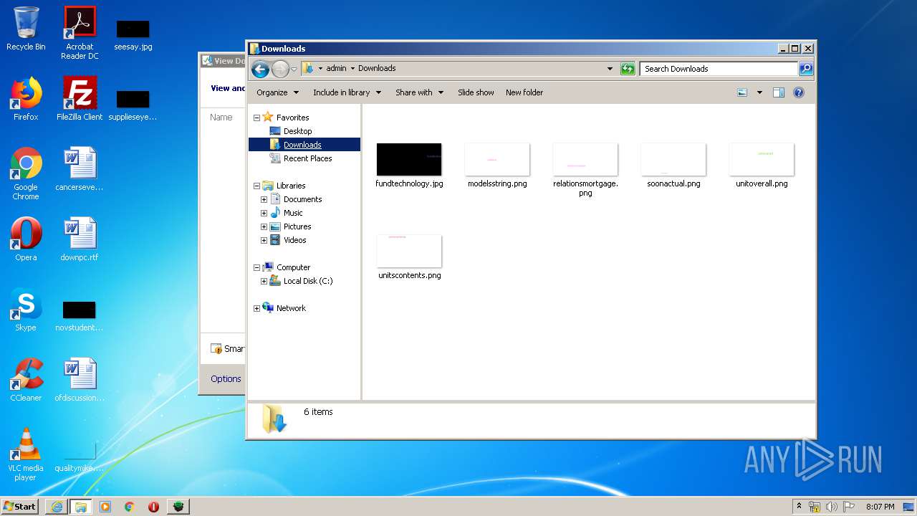The height and width of the screenshot is (516, 917).
Task: Select the Music library
Action: 293,213
